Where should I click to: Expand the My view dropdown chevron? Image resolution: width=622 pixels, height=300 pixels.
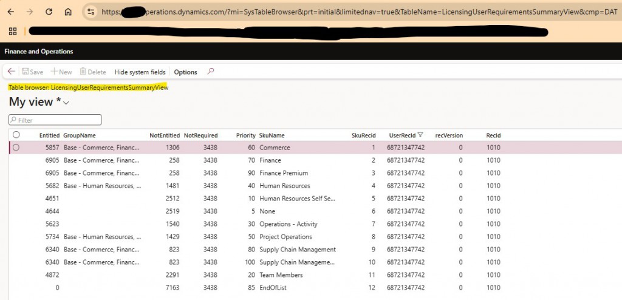pos(66,103)
